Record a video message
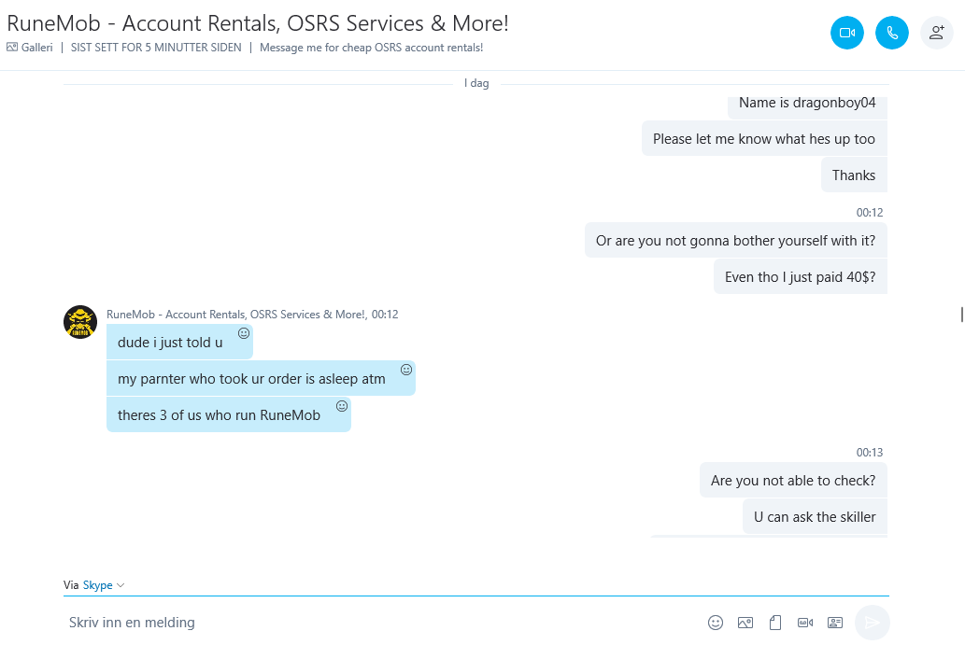This screenshot has width=965, height=645. pos(805,623)
